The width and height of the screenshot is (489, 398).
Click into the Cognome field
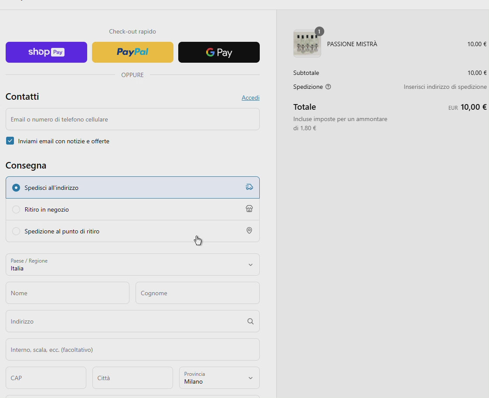click(197, 293)
